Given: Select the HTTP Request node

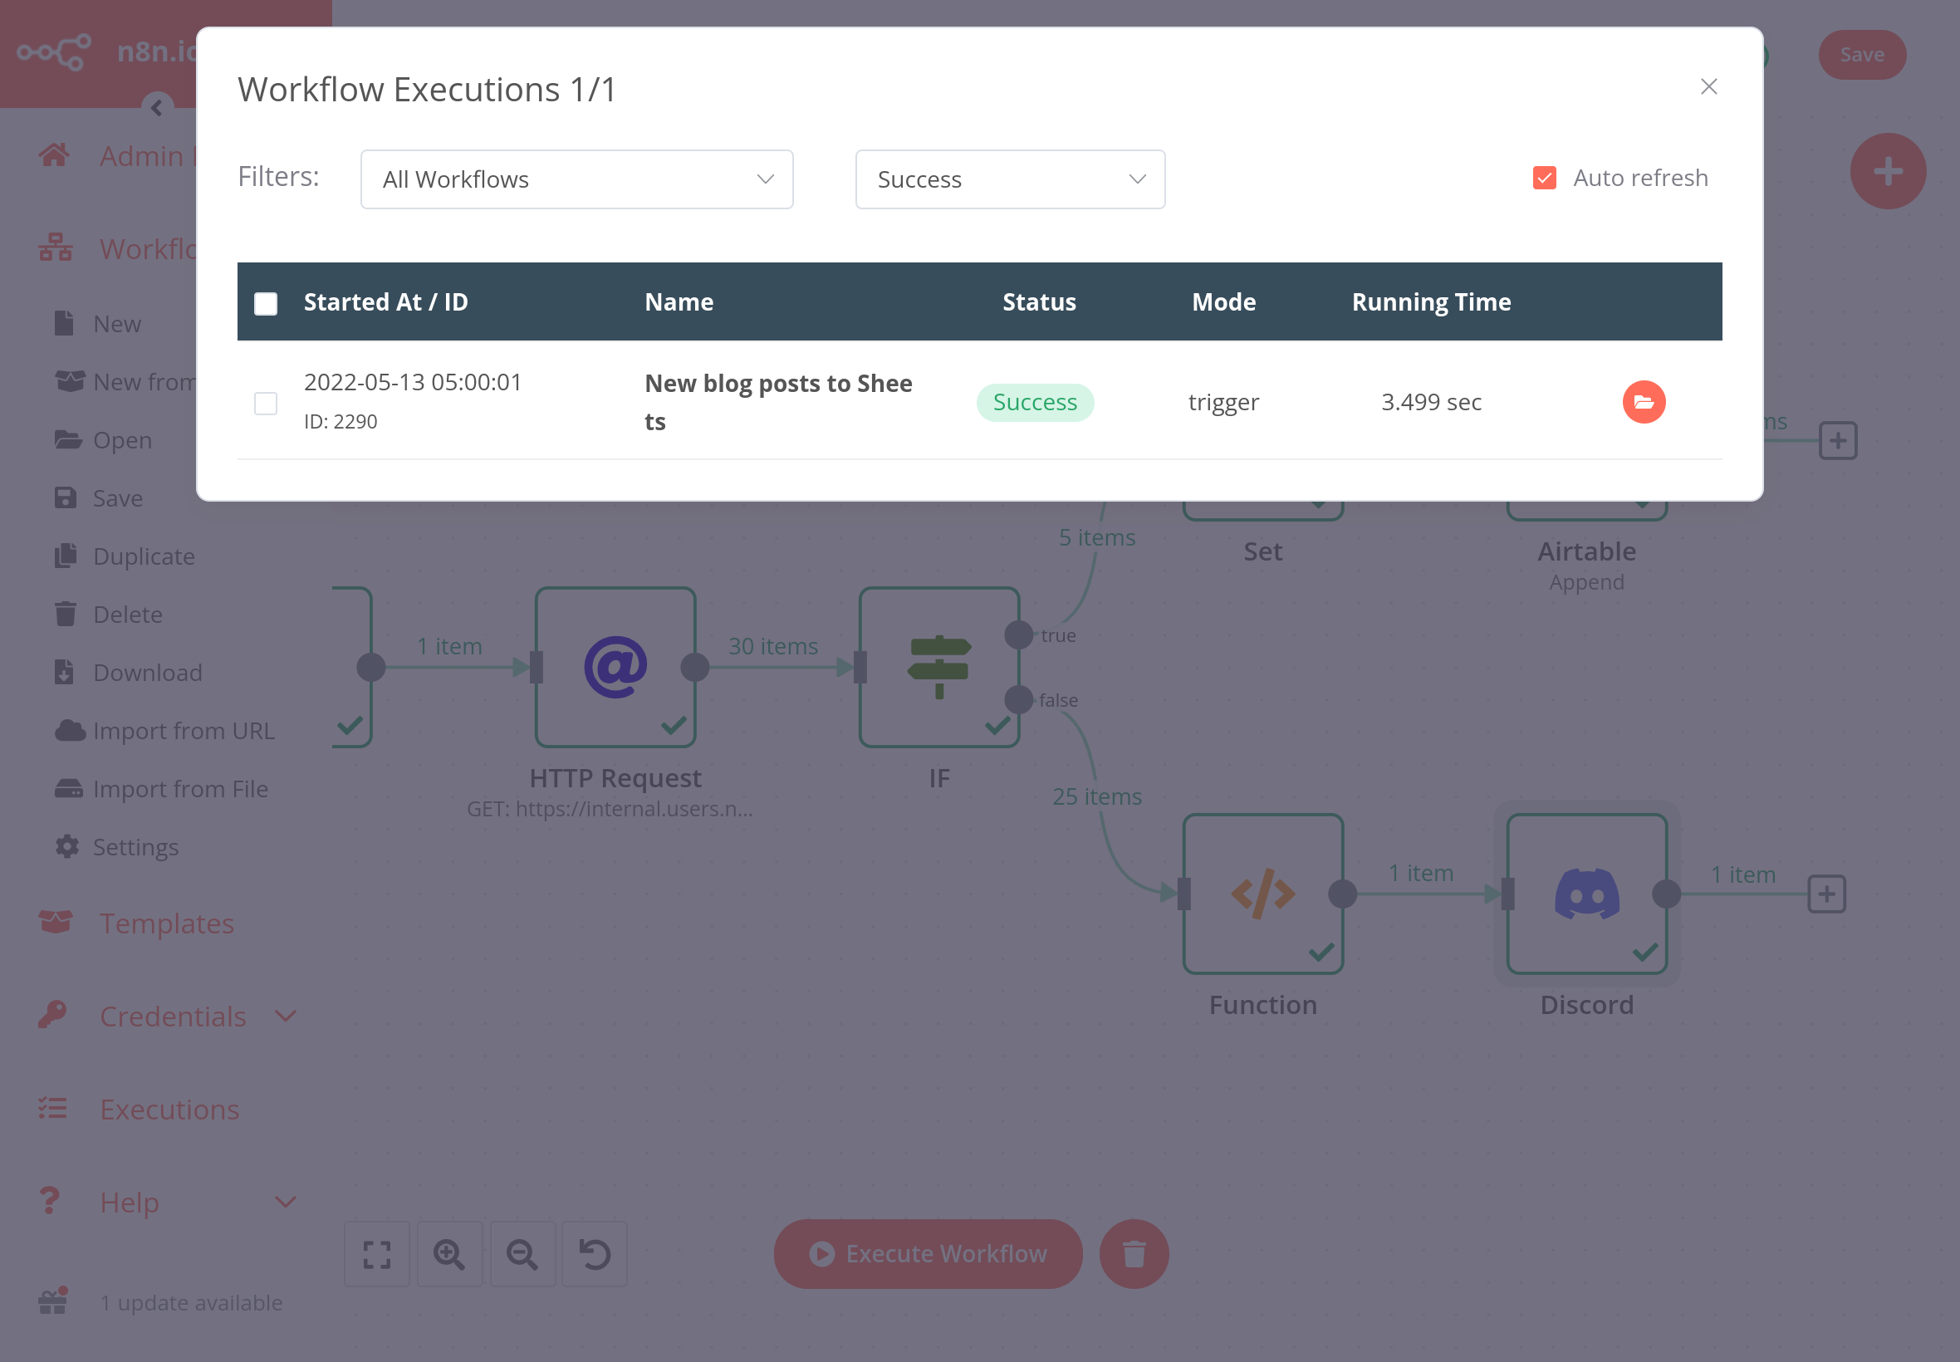Looking at the screenshot, I should pyautogui.click(x=615, y=668).
